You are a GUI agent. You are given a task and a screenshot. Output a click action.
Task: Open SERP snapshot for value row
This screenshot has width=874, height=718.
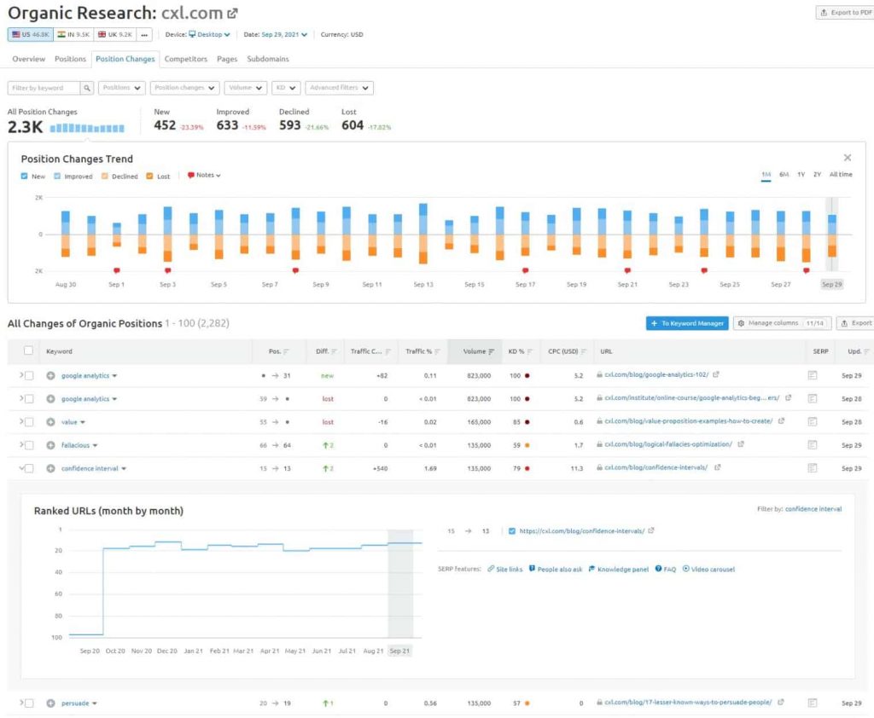click(x=813, y=421)
